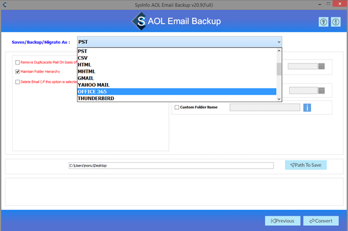Choose CSV from the format list
Viewport: 348px width, 231px height.
point(177,58)
